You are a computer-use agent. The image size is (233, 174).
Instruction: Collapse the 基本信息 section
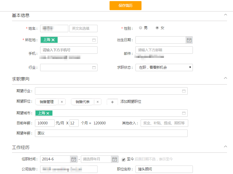pos(225,15)
